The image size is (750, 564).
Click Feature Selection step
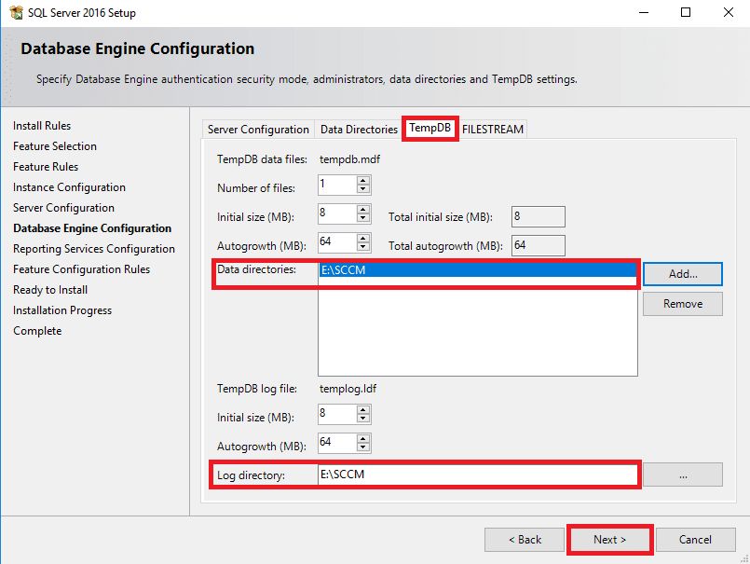pyautogui.click(x=55, y=146)
